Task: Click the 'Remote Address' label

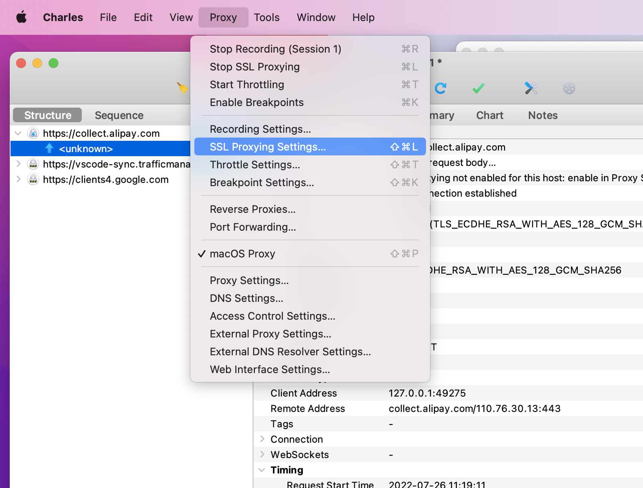Action: pos(308,408)
